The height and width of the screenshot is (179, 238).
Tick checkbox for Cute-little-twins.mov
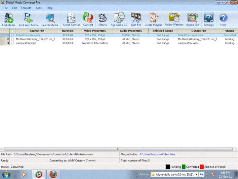click(13, 35)
